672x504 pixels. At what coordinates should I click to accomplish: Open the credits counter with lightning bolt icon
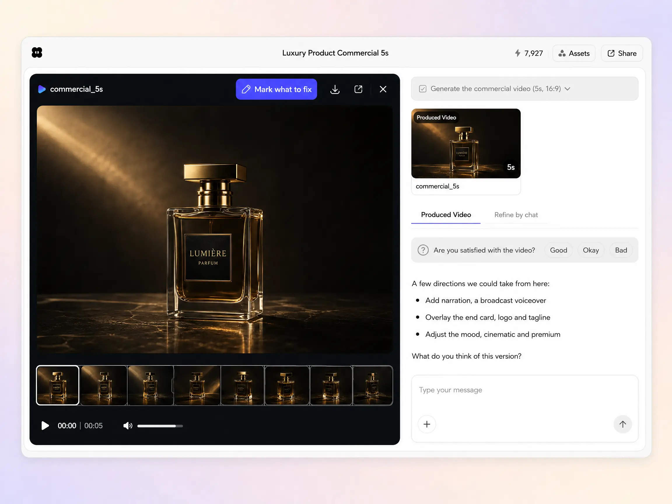pos(529,53)
